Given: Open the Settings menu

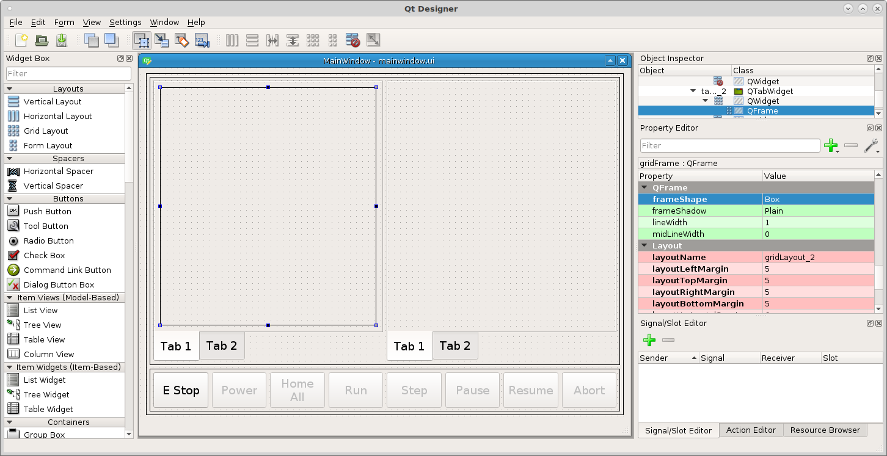Looking at the screenshot, I should 125,22.
